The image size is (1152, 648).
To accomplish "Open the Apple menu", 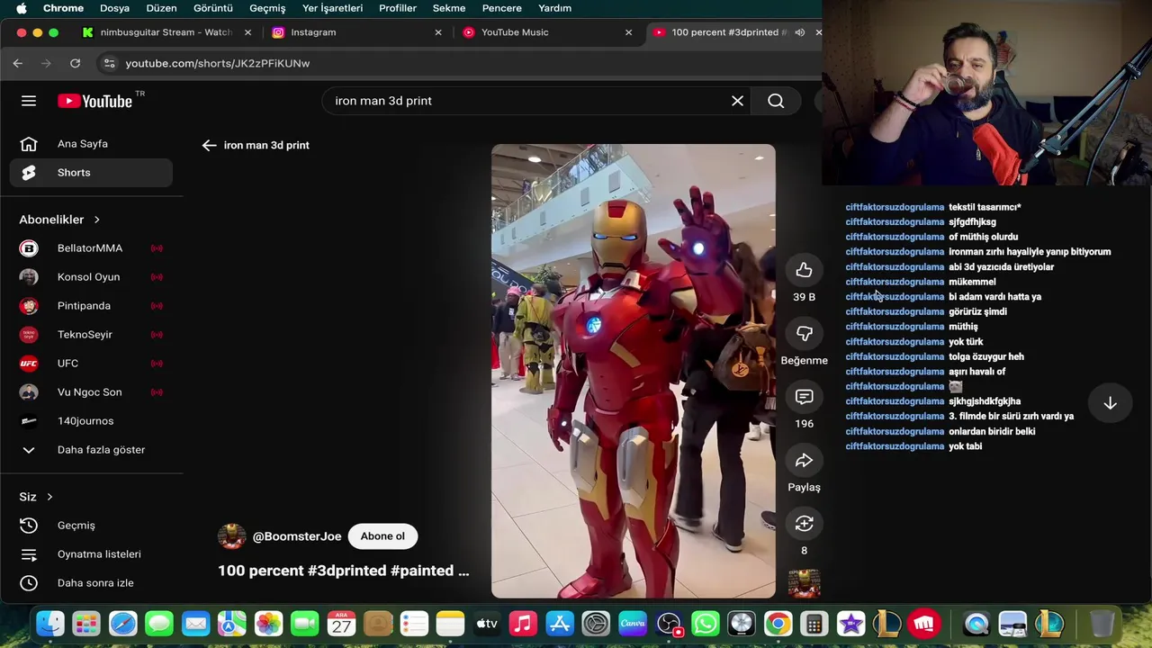I will (x=22, y=8).
